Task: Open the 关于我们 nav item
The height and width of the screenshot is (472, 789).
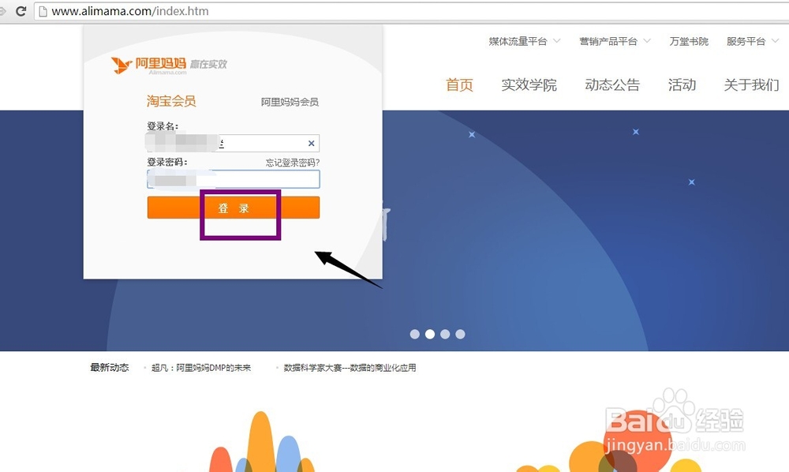Action: click(x=751, y=84)
